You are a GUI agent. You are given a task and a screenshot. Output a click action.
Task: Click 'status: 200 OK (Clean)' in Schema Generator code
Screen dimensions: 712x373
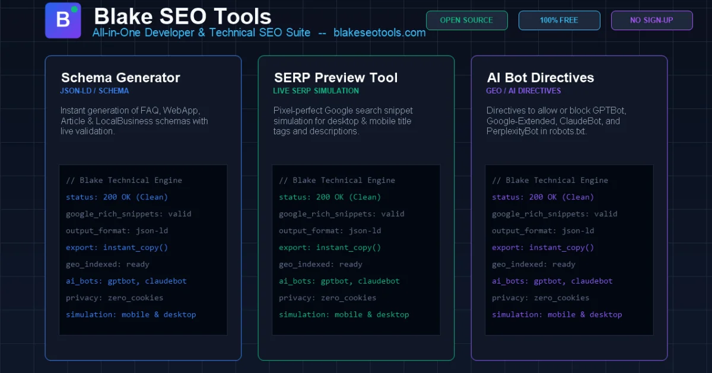coord(117,197)
